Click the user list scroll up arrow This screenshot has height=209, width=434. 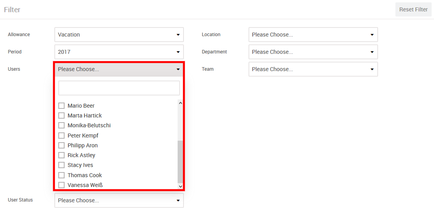(180, 103)
